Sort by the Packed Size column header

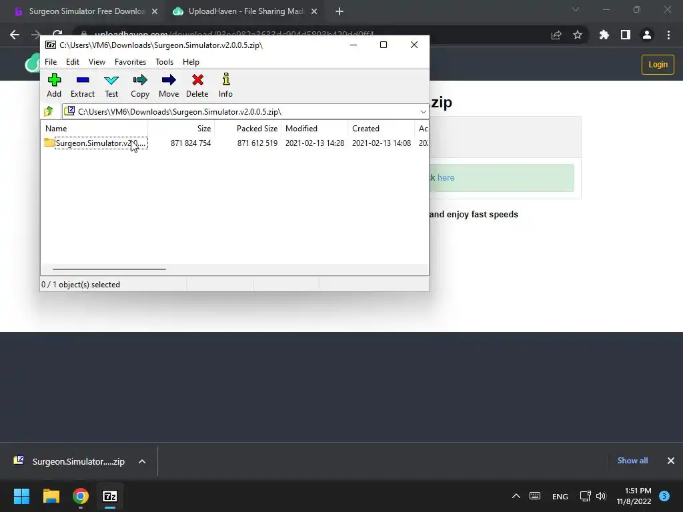[248, 129]
